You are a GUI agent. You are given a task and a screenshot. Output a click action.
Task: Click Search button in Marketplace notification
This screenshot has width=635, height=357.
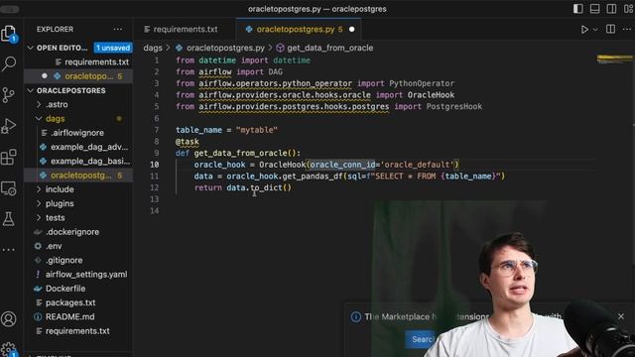[x=421, y=339]
